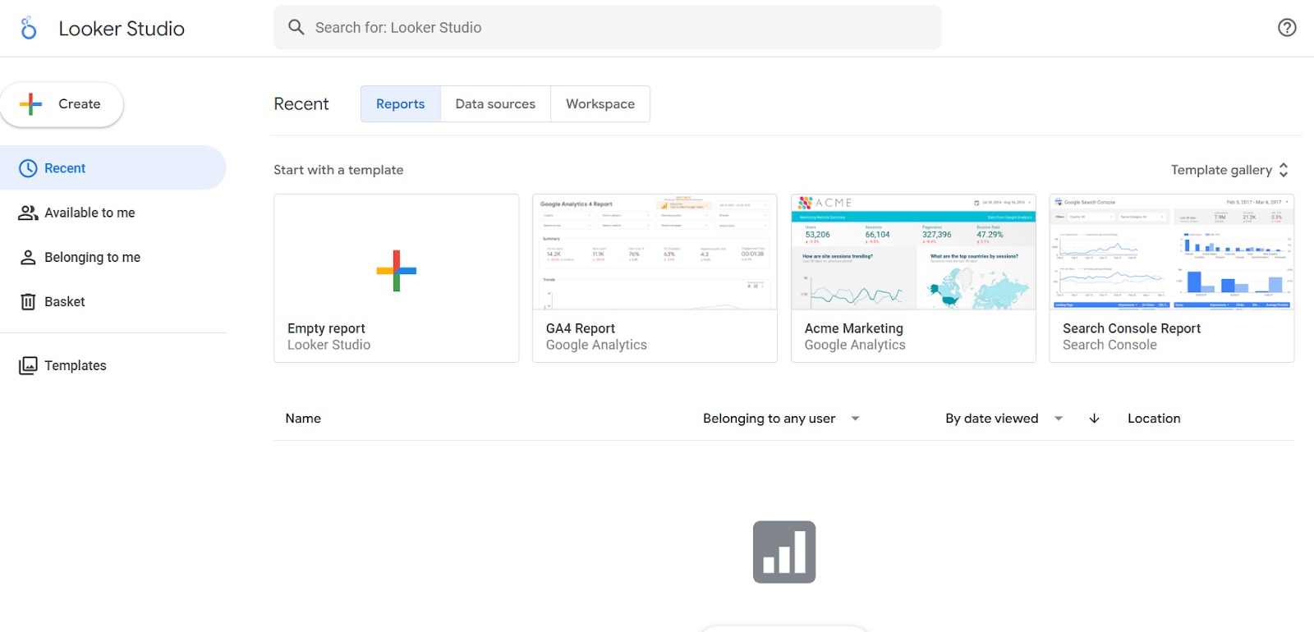This screenshot has height=632, width=1314.
Task: Switch to the Workspace tab
Action: tap(600, 104)
